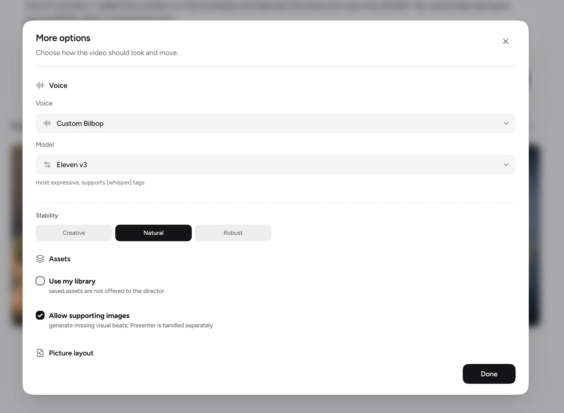Click the Stability label
The height and width of the screenshot is (413, 564).
click(x=47, y=215)
